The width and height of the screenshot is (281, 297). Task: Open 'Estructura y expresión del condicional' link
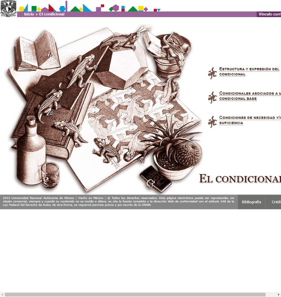click(250, 72)
